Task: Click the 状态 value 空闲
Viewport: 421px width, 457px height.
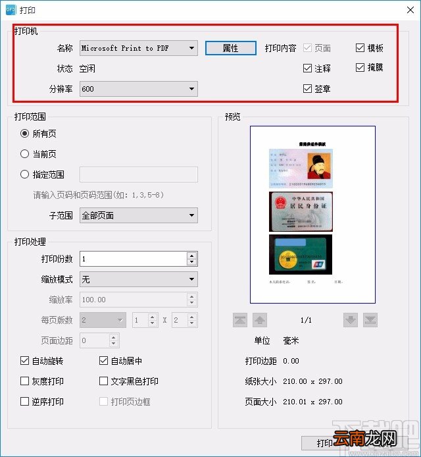Action: [x=87, y=68]
